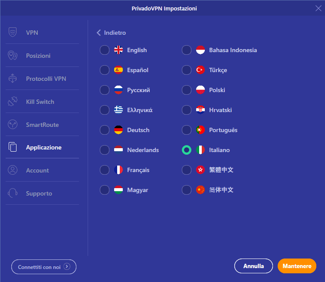The image size is (325, 282).
Task: Click the Dutch flag icon
Action: 118,150
